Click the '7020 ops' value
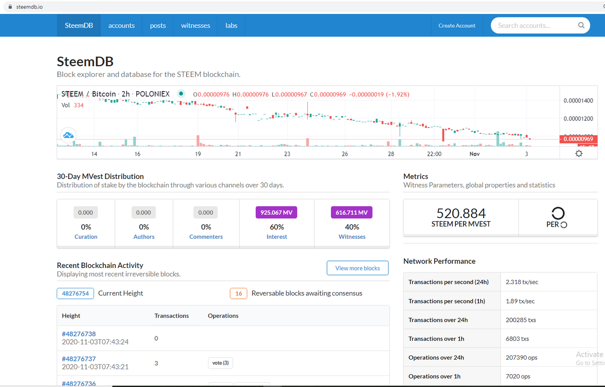The height and width of the screenshot is (387, 605). [518, 376]
